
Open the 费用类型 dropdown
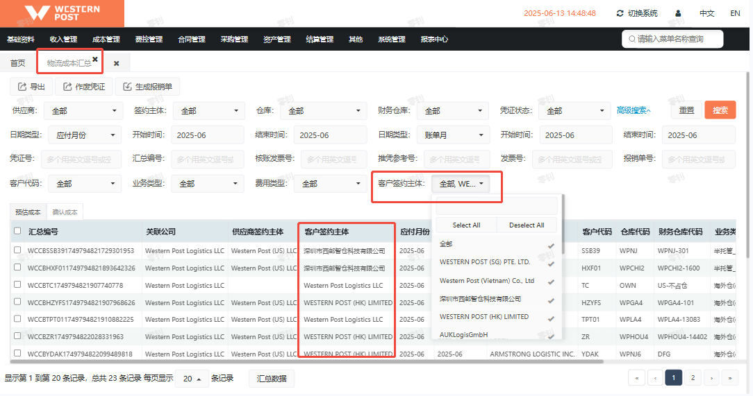pos(330,184)
